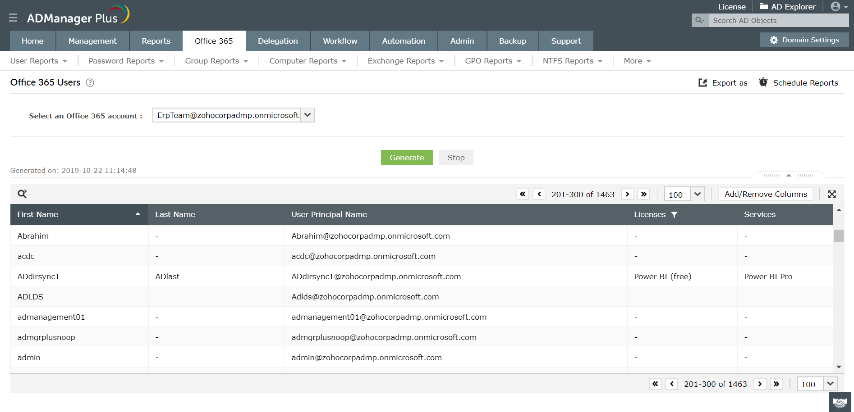Image resolution: width=854 pixels, height=412 pixels.
Task: Click the Schedule Reports clock icon
Action: (x=763, y=82)
